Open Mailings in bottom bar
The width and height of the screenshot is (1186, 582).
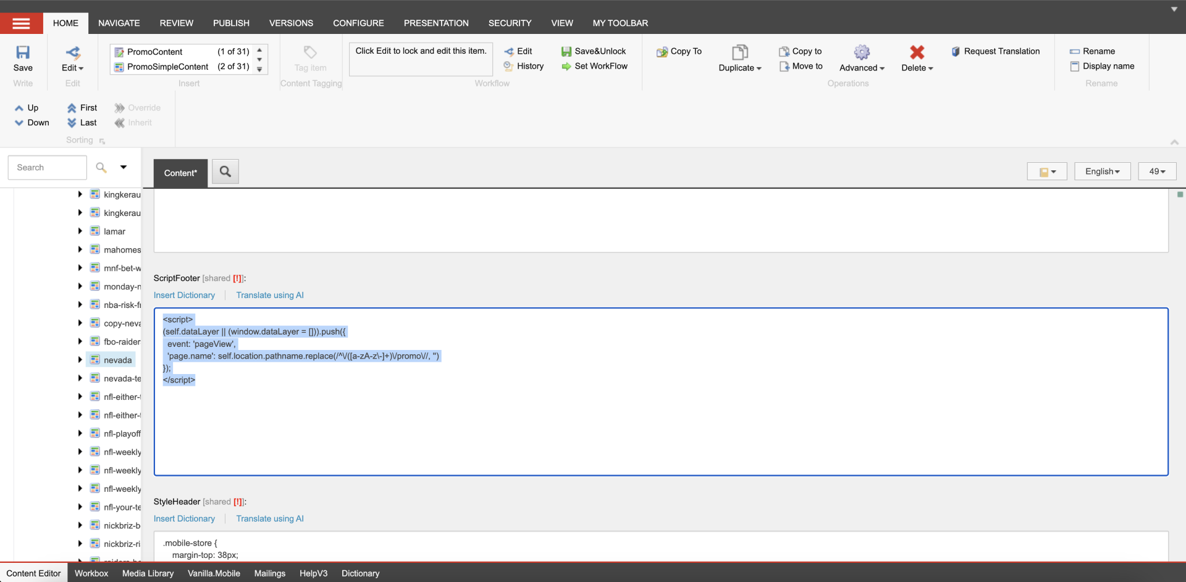click(270, 573)
